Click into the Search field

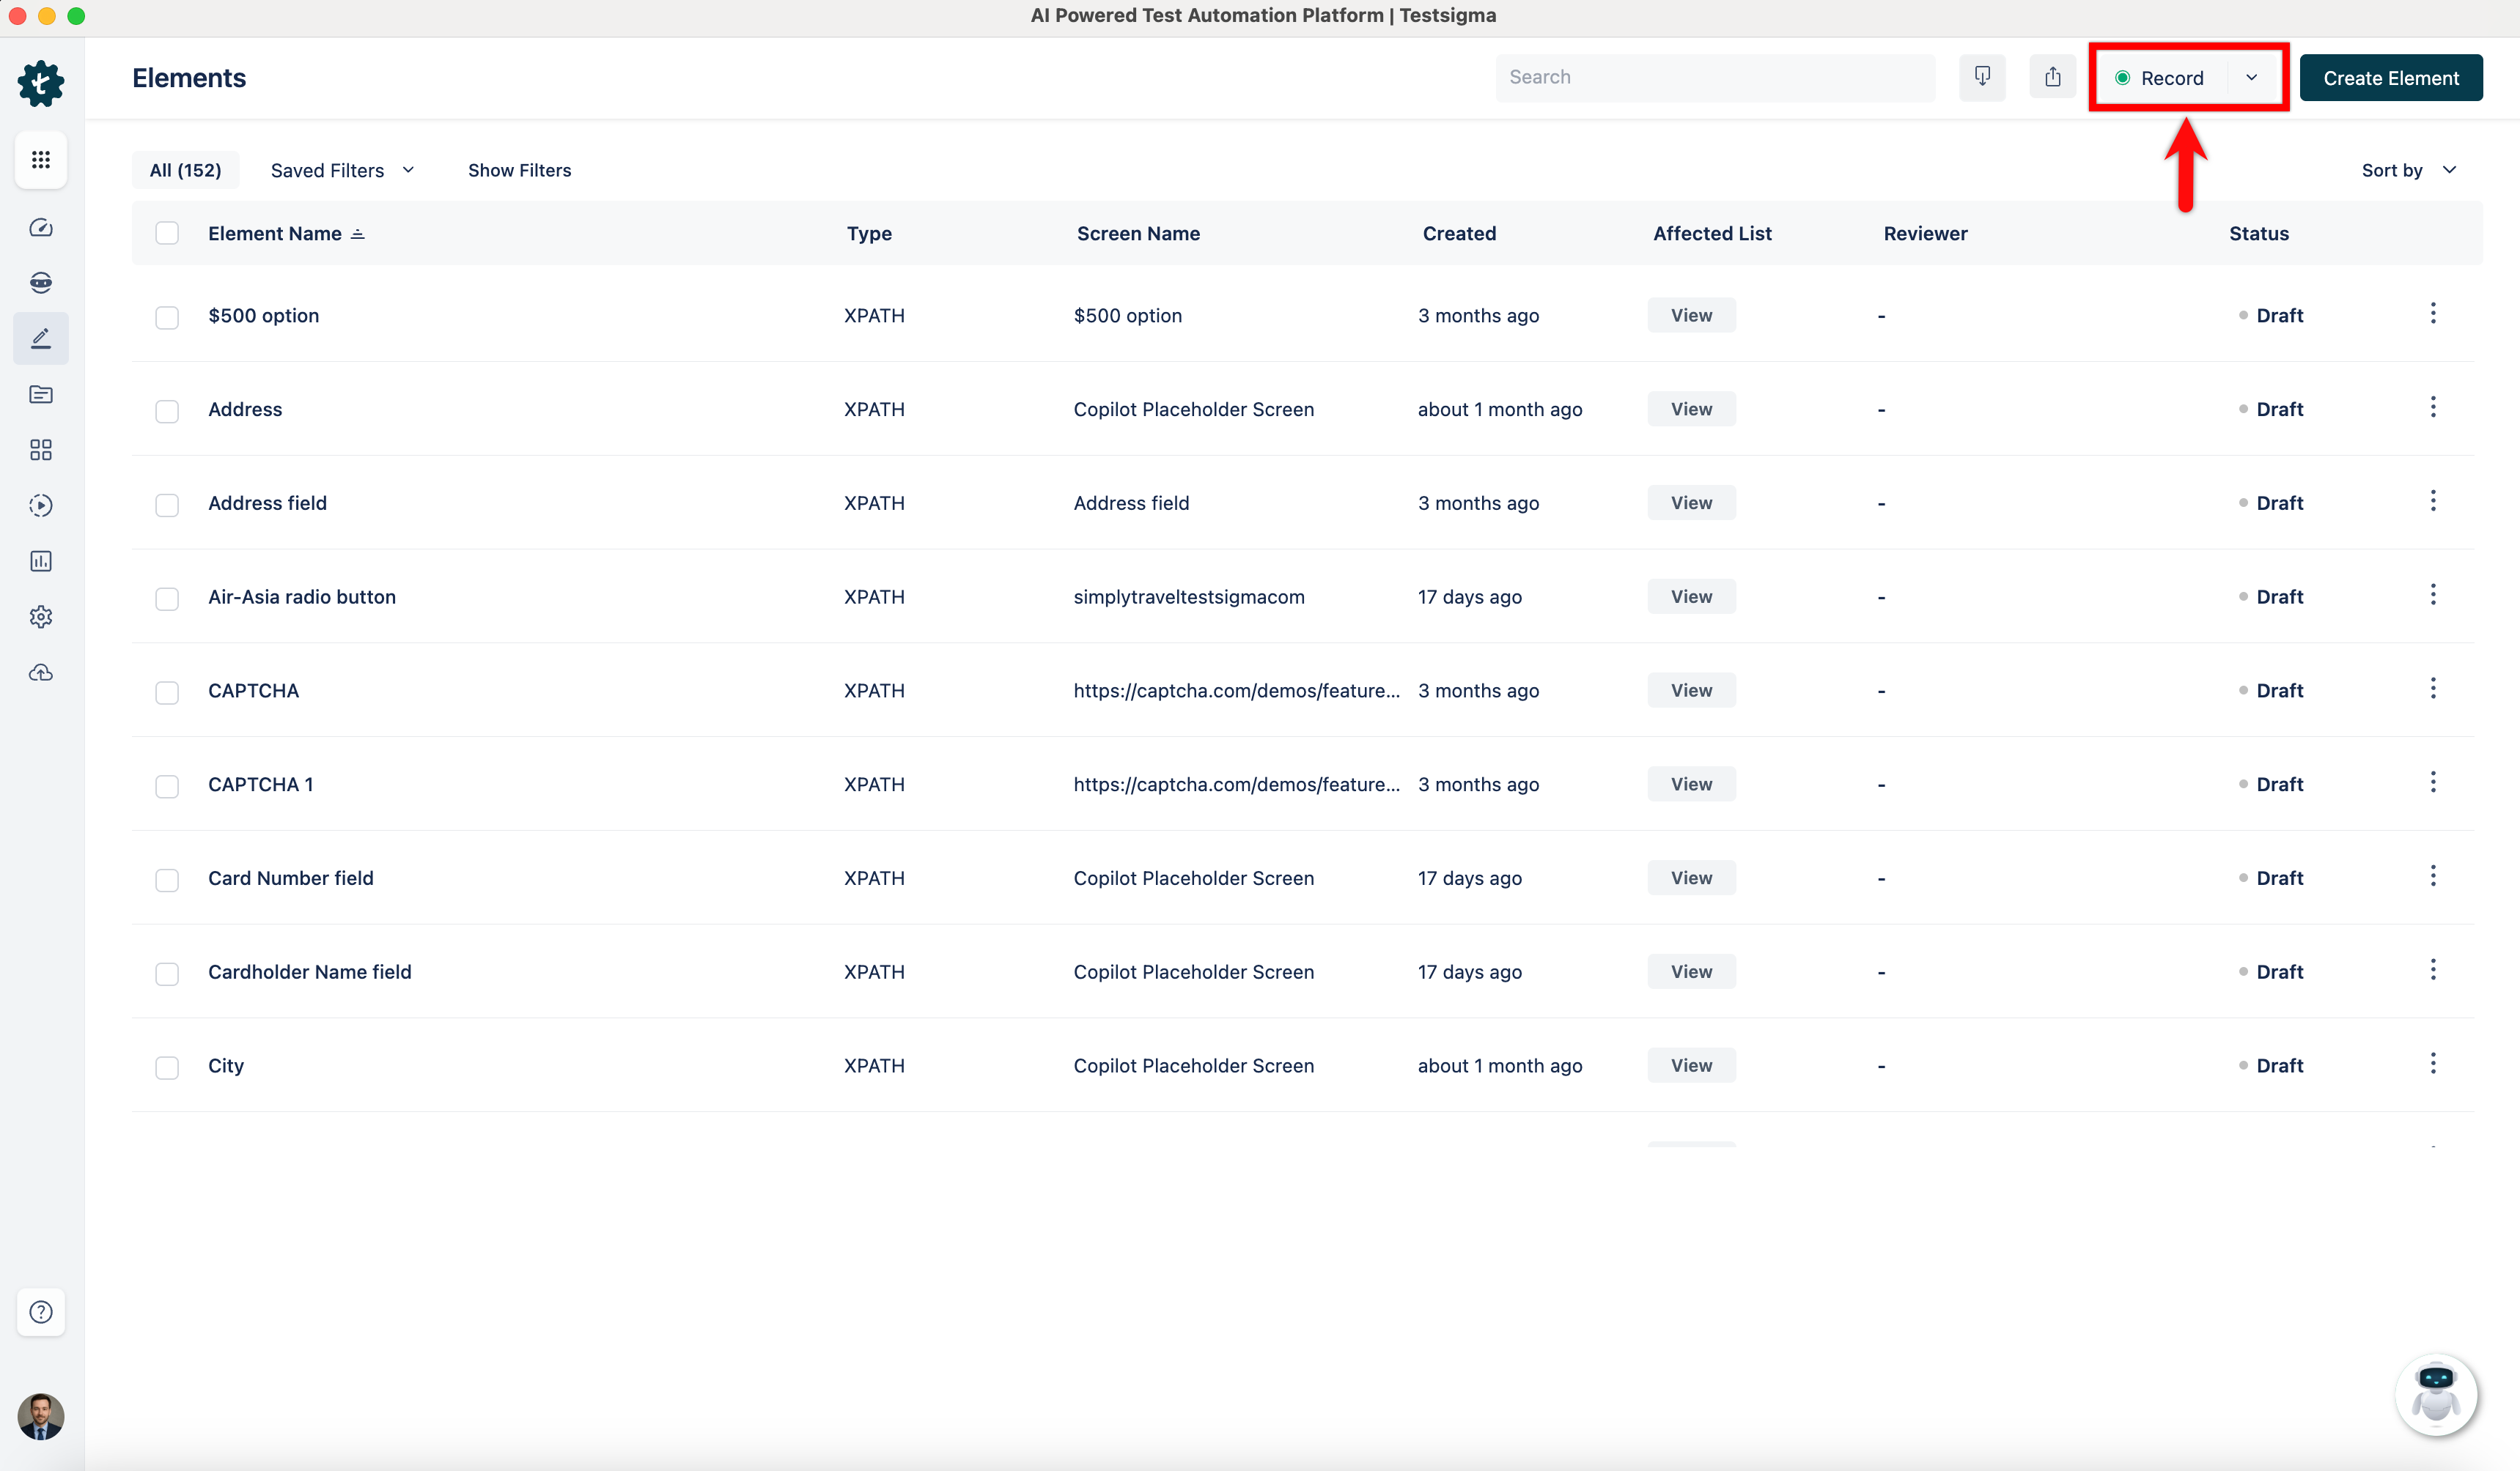[1714, 78]
